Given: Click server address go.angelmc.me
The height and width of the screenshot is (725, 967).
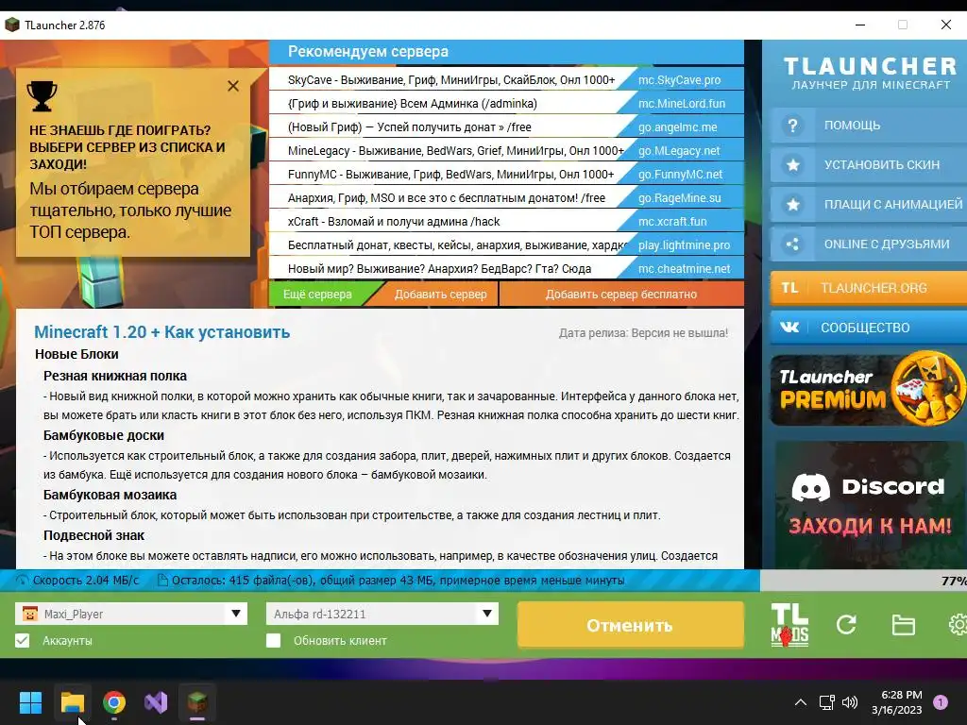Looking at the screenshot, I should (678, 127).
